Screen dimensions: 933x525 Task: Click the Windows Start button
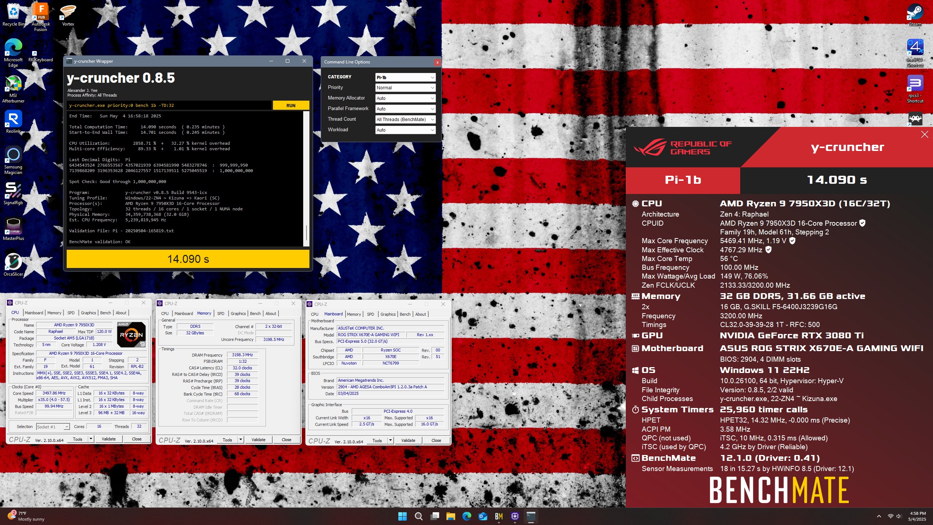[402, 516]
